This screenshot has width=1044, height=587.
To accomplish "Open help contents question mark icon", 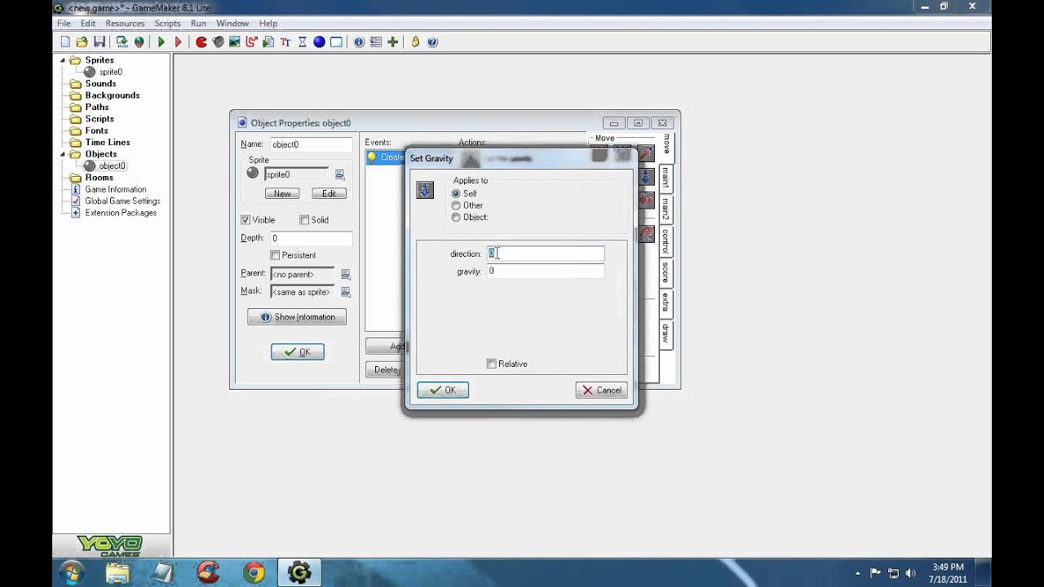I will [432, 42].
